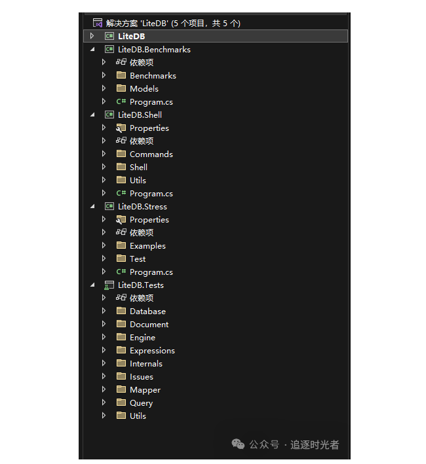This screenshot has height=464, width=426.
Task: Select the Mapper folder item
Action: (x=145, y=389)
